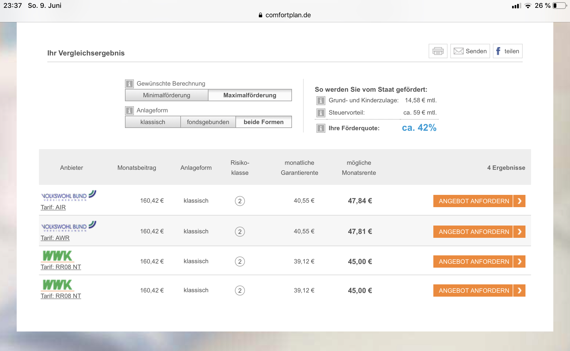Open info icon beside Anlageform label
This screenshot has width=570, height=351.
[x=129, y=110]
